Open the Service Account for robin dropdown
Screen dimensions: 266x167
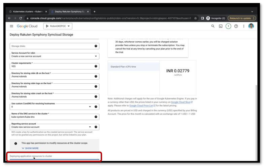click(55, 56)
